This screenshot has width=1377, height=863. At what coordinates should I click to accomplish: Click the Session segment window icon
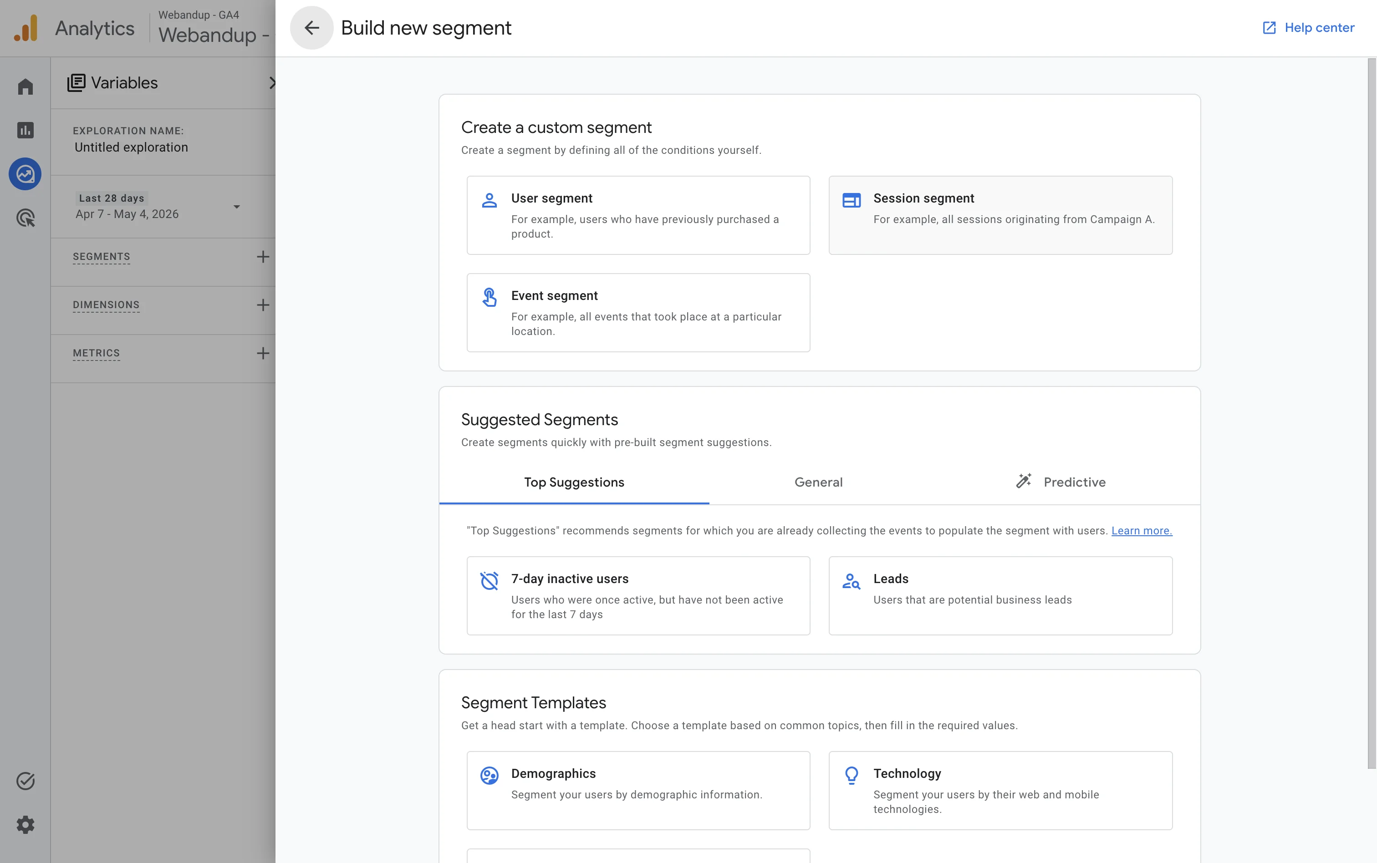tap(851, 200)
